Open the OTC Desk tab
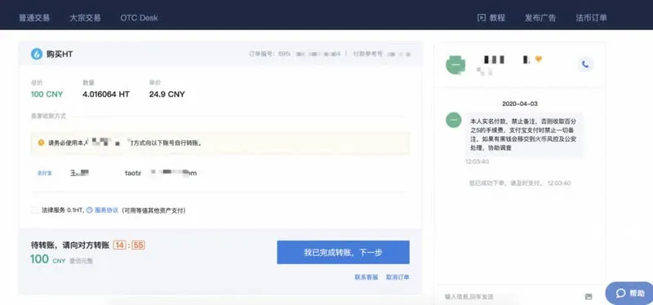Viewport: 653px width, 305px height. (139, 18)
